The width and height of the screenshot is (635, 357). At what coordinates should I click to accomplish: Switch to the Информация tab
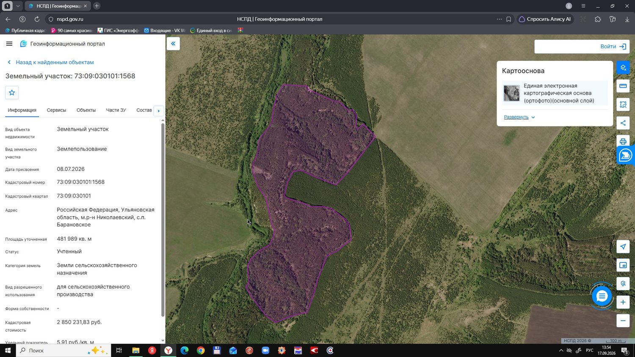click(22, 110)
